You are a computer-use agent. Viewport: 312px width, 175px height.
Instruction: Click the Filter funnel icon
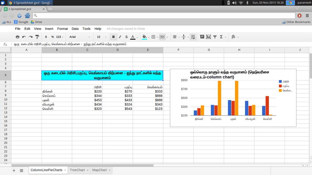[215, 37]
